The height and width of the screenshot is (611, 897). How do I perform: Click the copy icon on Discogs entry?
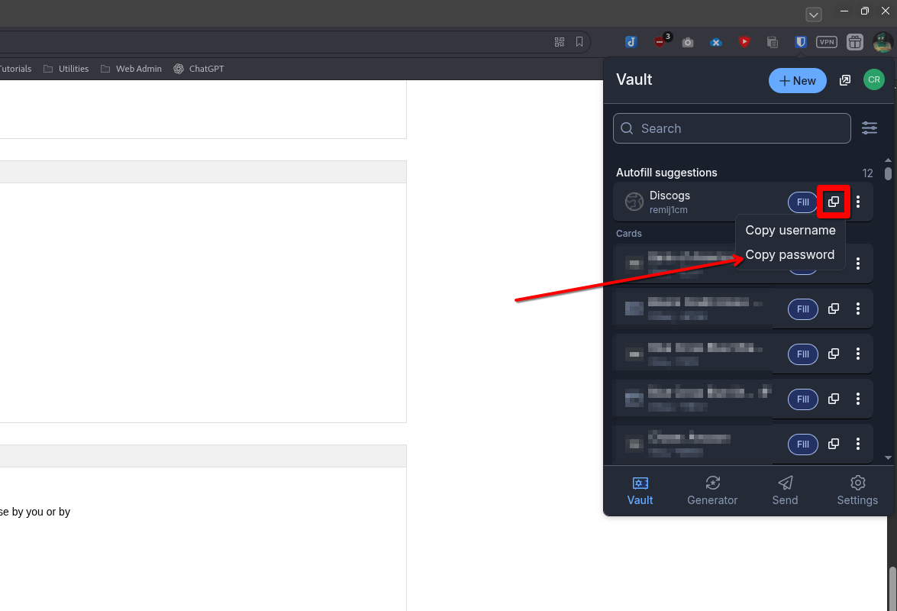pyautogui.click(x=834, y=202)
